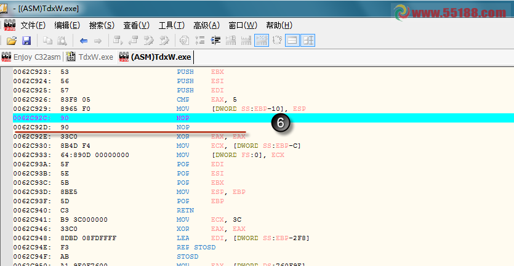
Task: Click the grayed copy toolbar icon
Action: [x=47, y=41]
